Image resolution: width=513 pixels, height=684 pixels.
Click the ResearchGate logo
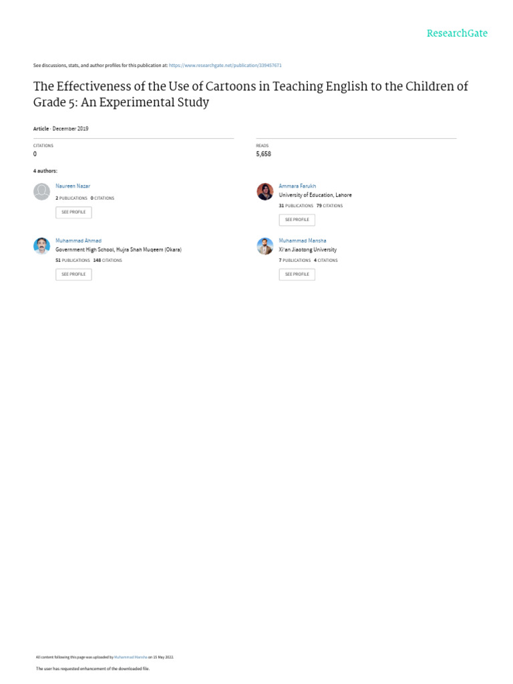tap(458, 33)
